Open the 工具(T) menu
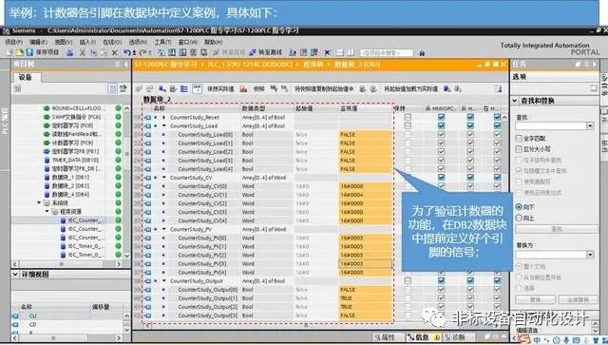608x345 pixels. (x=162, y=42)
